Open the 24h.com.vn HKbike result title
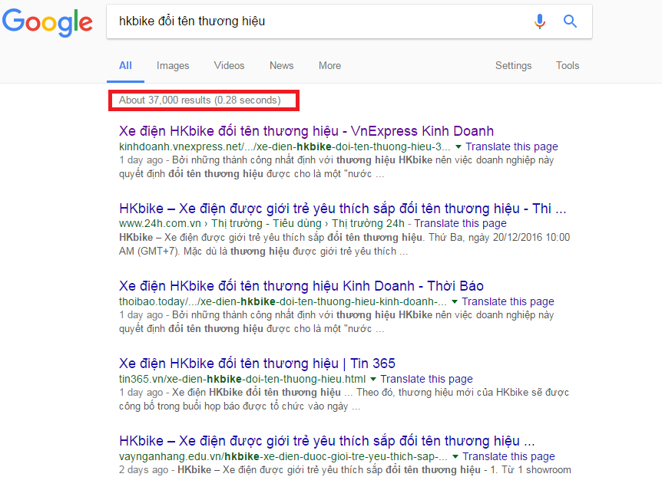The image size is (662, 477). coord(343,209)
